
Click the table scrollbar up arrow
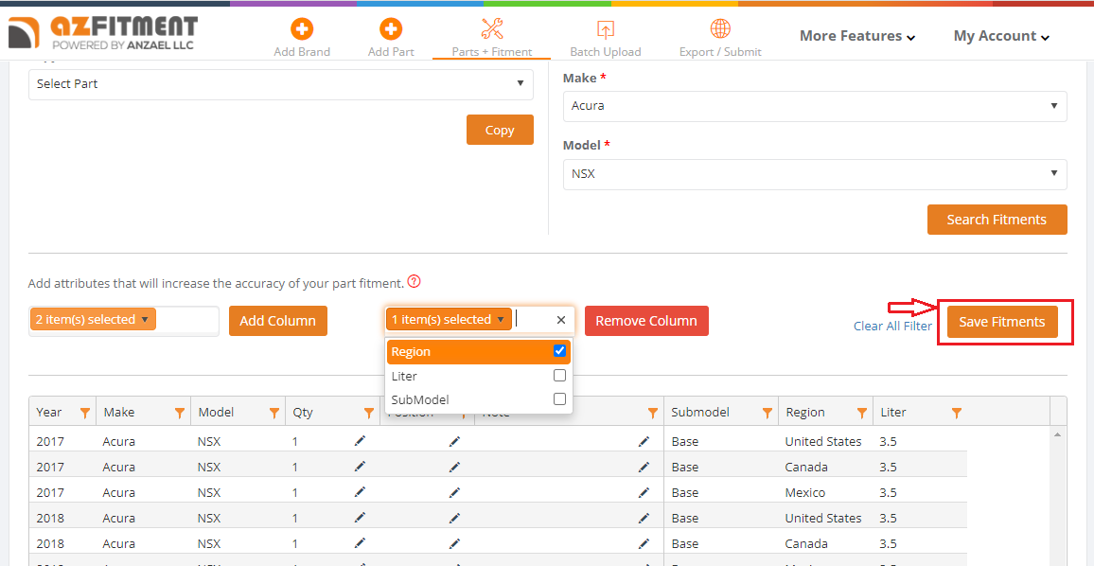[1057, 434]
